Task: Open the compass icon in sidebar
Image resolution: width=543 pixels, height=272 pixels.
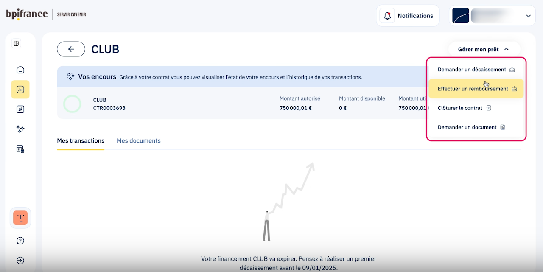Action: pyautogui.click(x=20, y=109)
